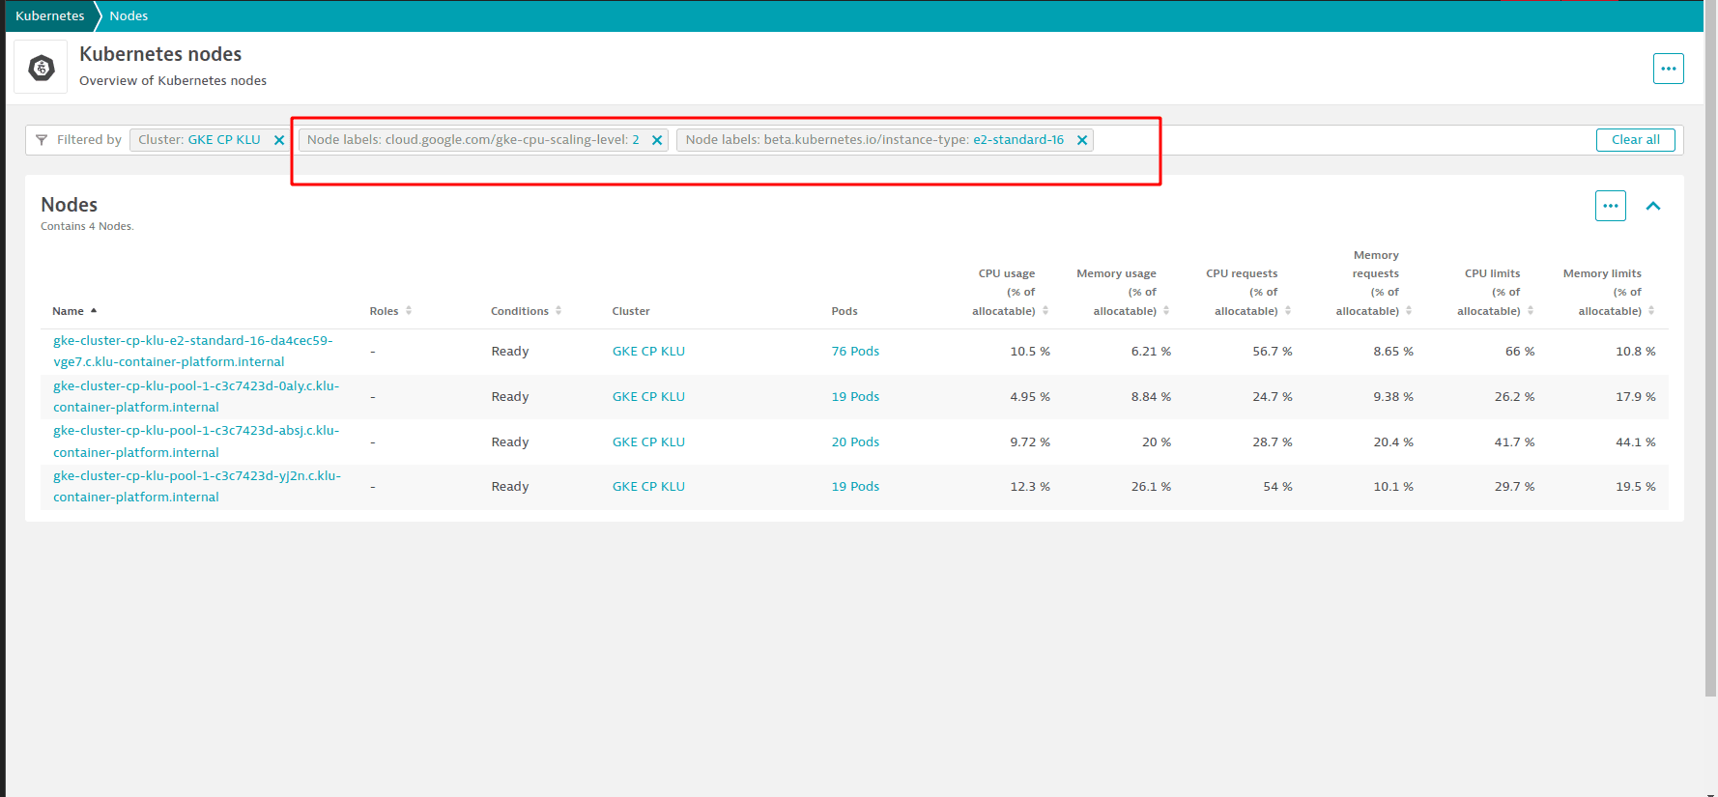
Task: Go to Kubernetes breadcrumb
Action: tap(50, 15)
